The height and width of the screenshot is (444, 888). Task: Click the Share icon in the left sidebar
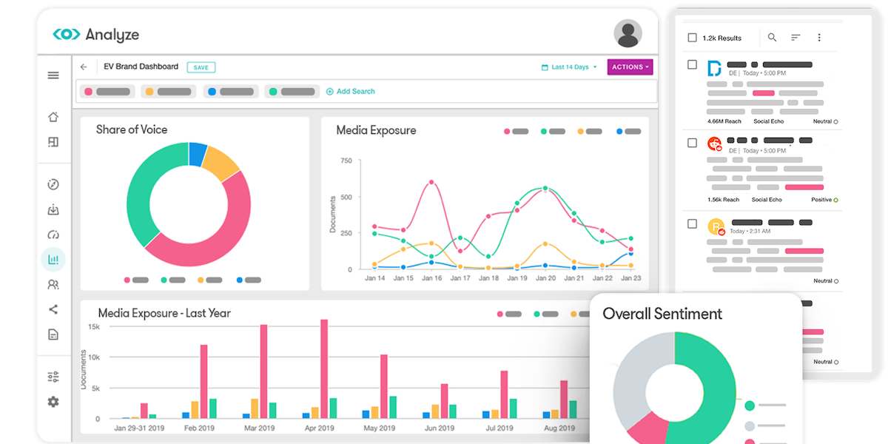(x=53, y=309)
